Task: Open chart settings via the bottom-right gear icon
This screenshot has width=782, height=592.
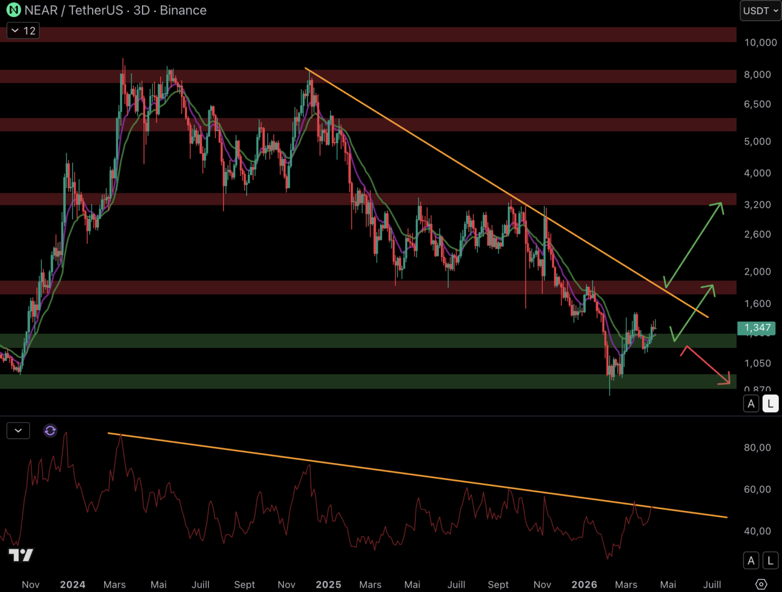Action: click(761, 584)
